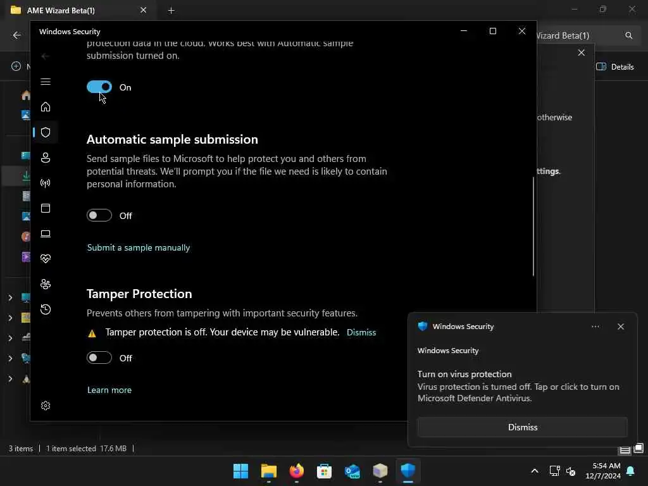Open Microsoft Store from taskbar
This screenshot has width=648, height=486.
(x=325, y=471)
